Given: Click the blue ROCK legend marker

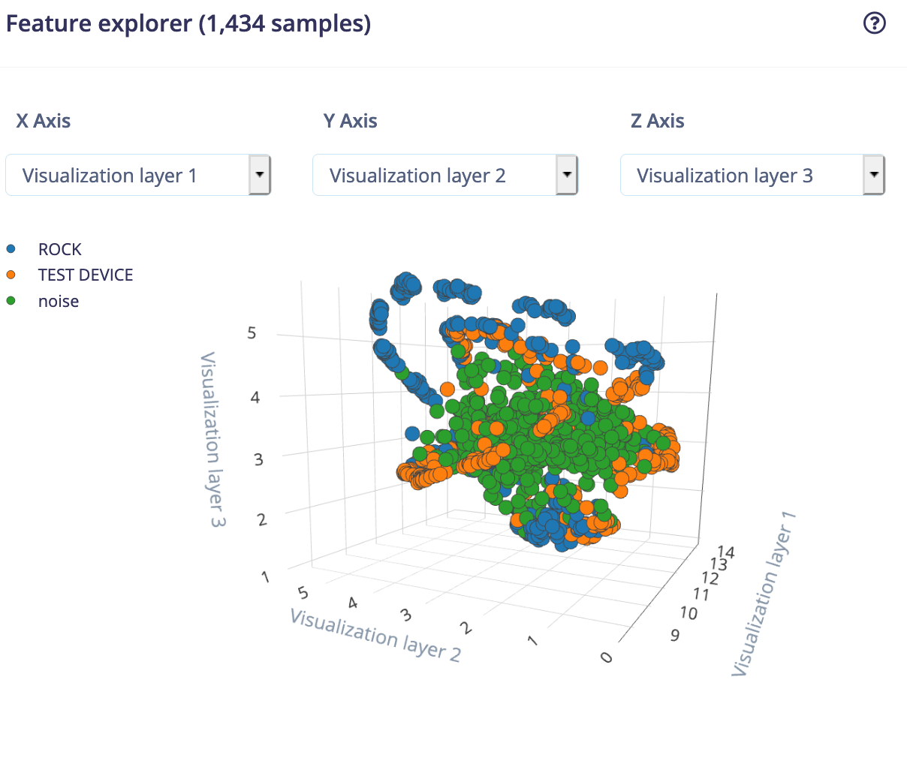Looking at the screenshot, I should pos(11,248).
